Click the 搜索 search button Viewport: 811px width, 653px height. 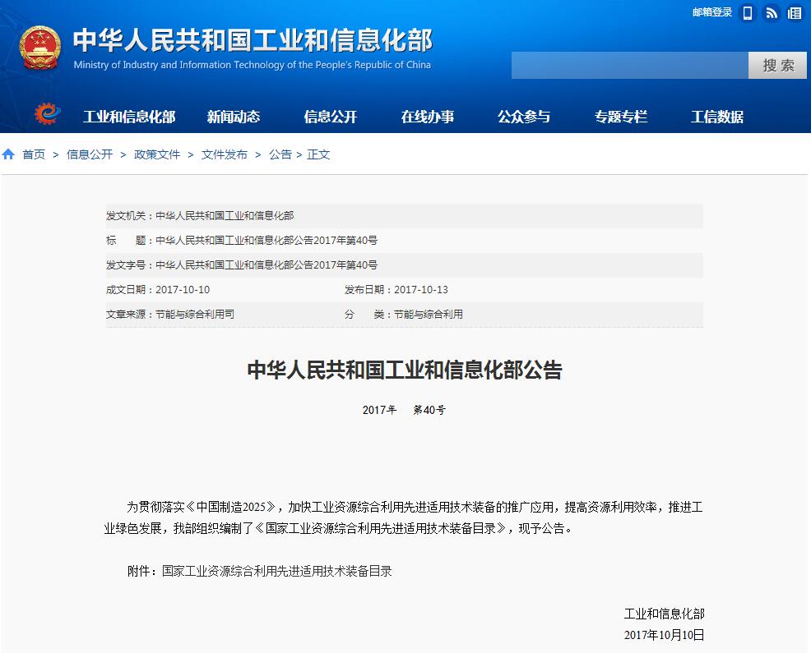point(777,65)
